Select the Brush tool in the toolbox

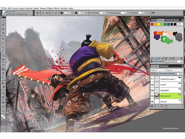pyautogui.click(x=3, y=21)
